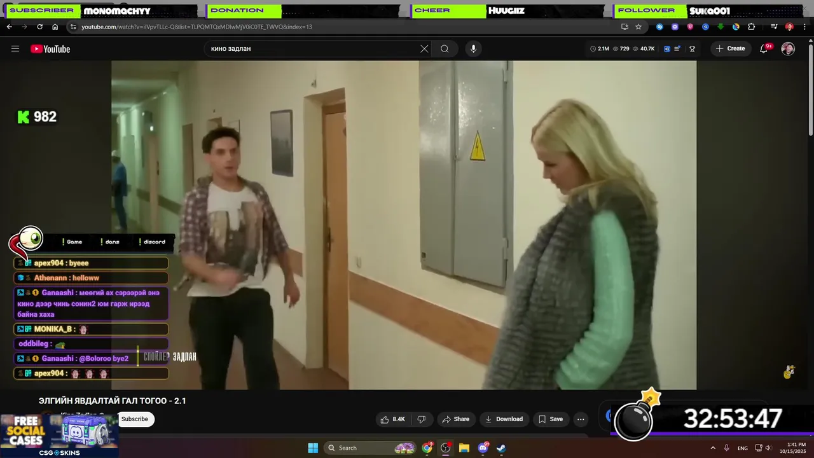Open File Explorer from the taskbar
The image size is (814, 458).
coord(464,448)
